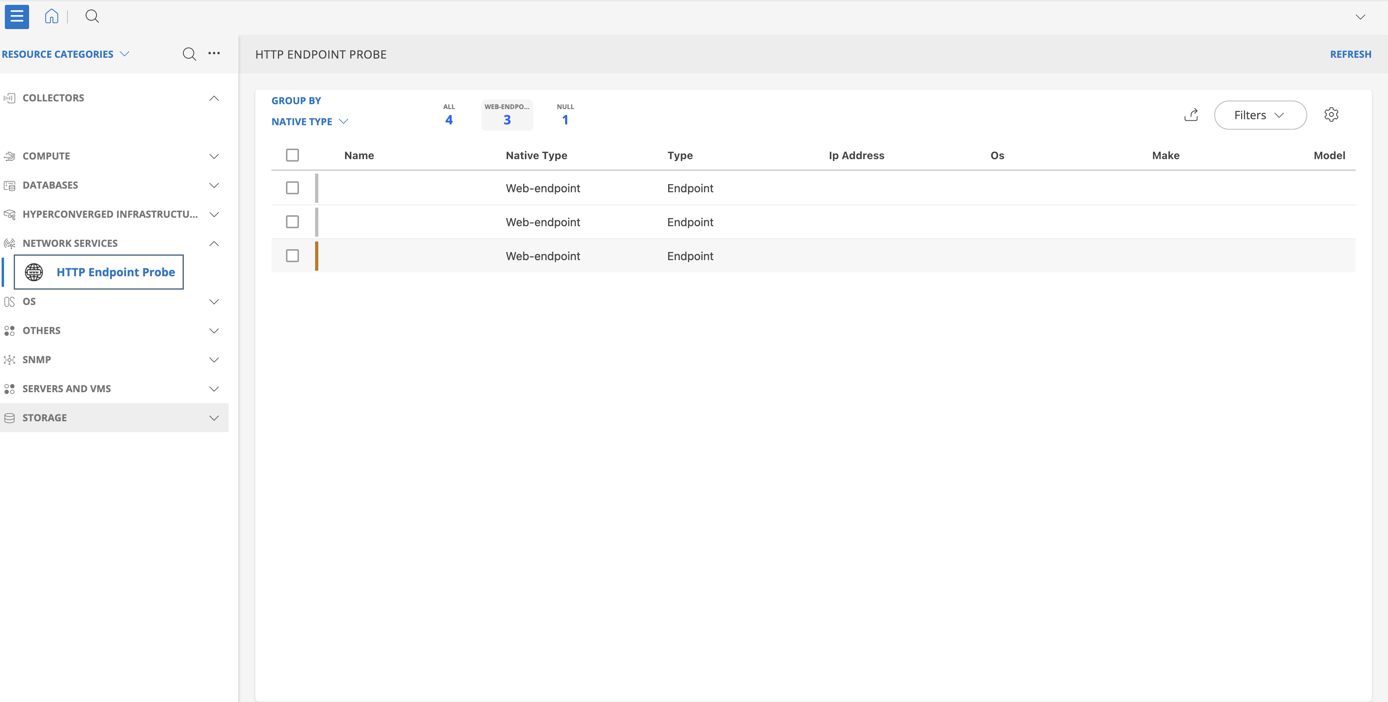Toggle the select-all header checkbox

coord(292,155)
